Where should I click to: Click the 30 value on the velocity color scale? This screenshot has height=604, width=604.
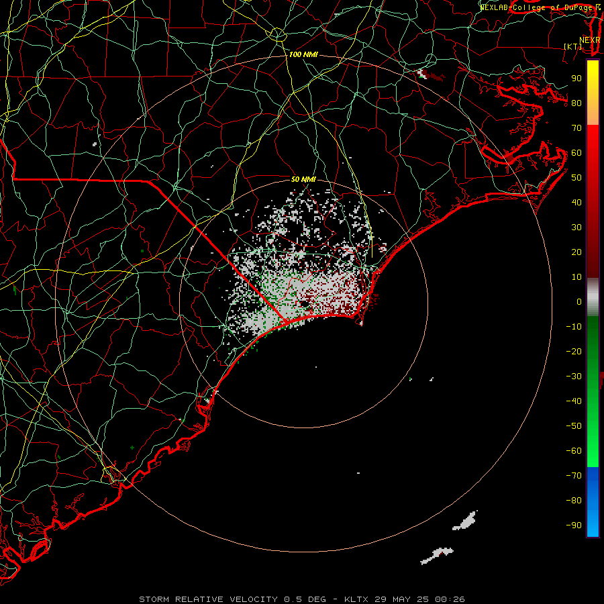pos(576,228)
